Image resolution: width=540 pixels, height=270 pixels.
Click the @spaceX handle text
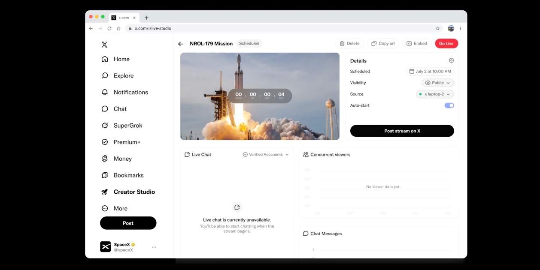pos(123,250)
